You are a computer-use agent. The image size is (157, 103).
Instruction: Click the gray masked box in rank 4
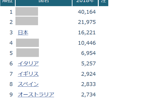coord(27,43)
